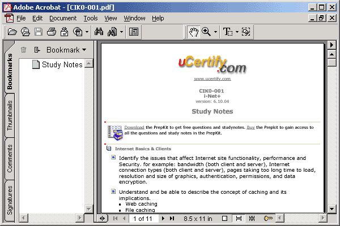
Task: Click the Acrobat document icon beside File menu
Action: (x=9, y=18)
